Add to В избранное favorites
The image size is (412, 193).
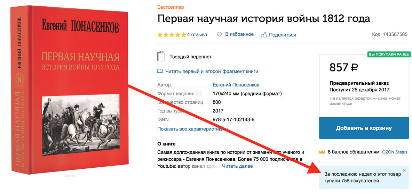[x=239, y=34]
